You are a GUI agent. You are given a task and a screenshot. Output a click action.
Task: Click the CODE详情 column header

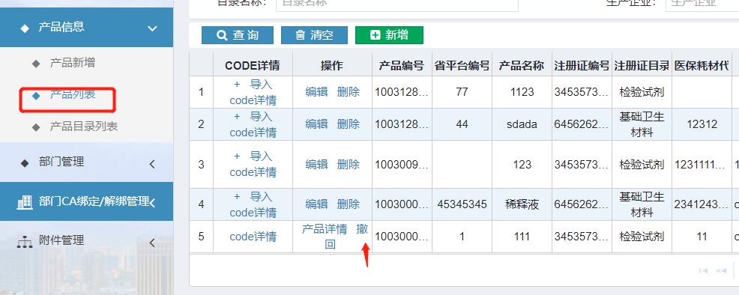(x=253, y=66)
